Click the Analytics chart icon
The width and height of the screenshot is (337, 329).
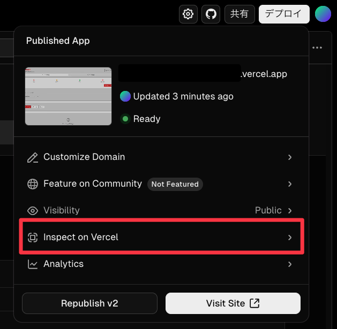pyautogui.click(x=33, y=264)
